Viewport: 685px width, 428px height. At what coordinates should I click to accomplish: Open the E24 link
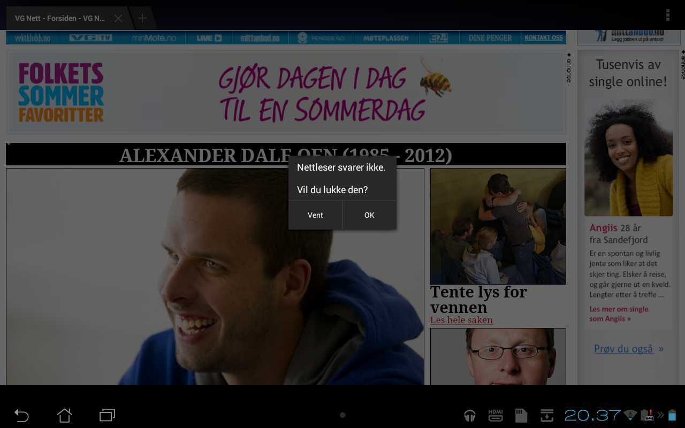click(439, 38)
